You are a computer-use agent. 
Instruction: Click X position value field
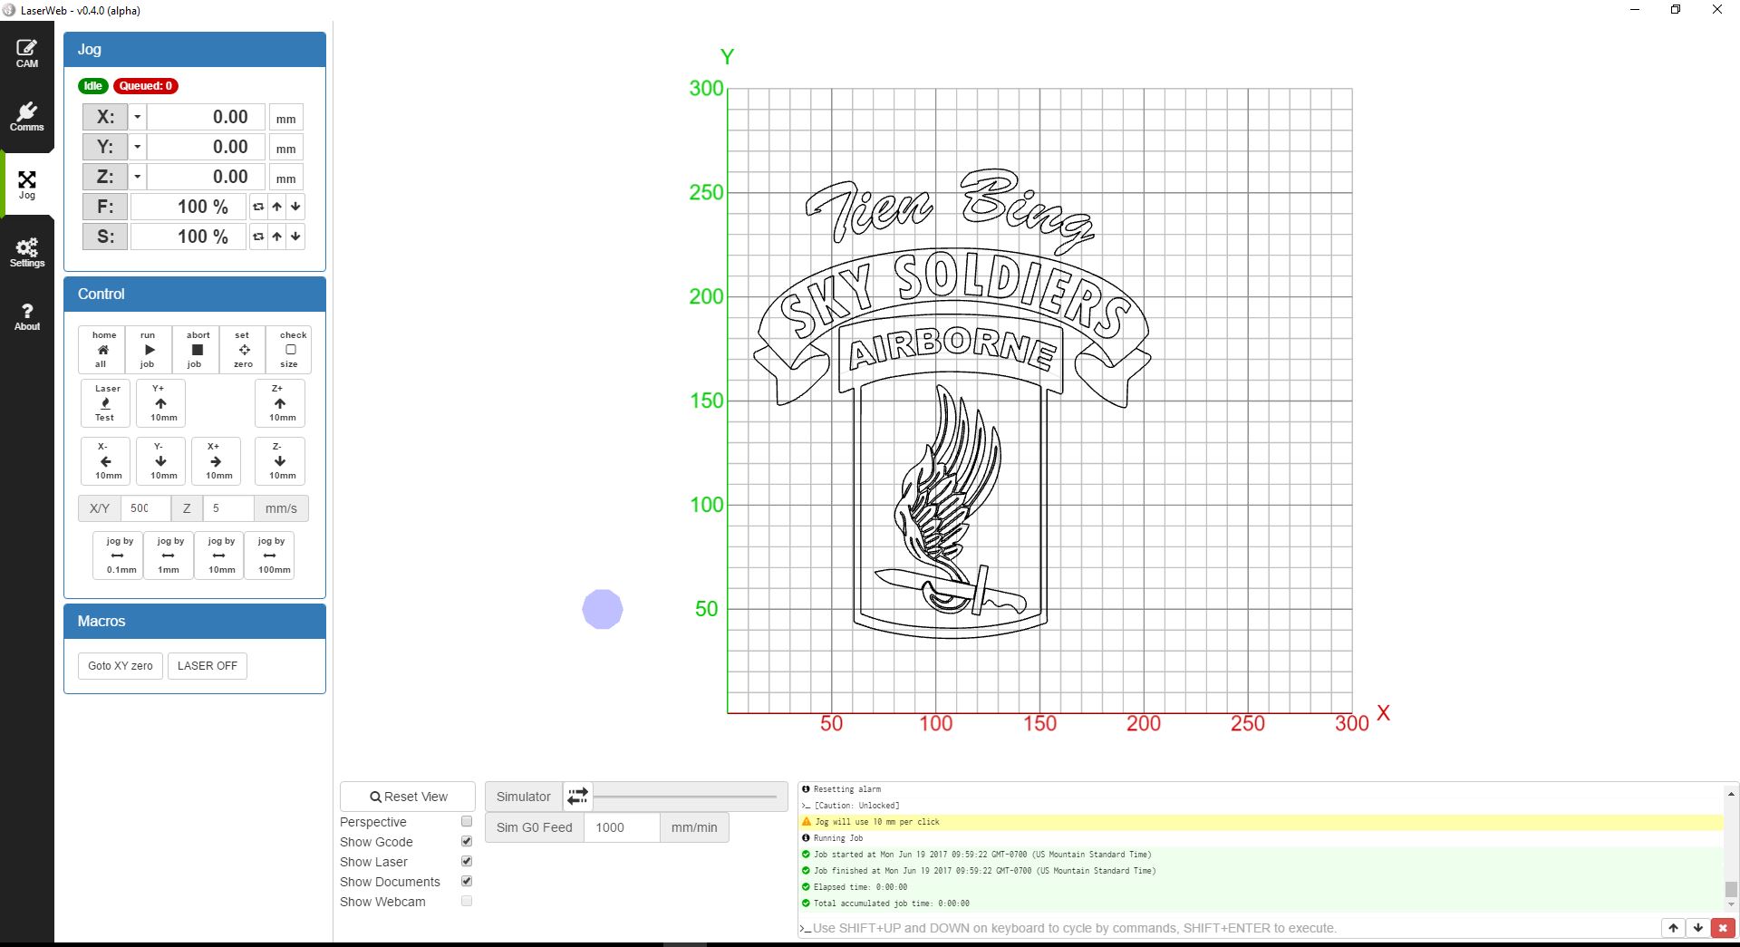206,117
